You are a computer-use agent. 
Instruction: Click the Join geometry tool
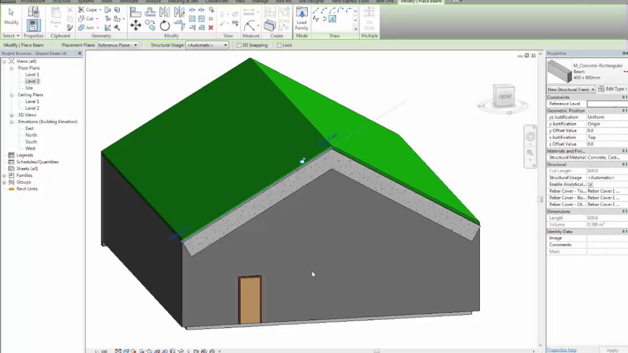coord(87,27)
